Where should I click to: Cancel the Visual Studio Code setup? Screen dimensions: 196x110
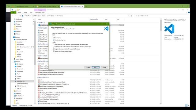104,67
